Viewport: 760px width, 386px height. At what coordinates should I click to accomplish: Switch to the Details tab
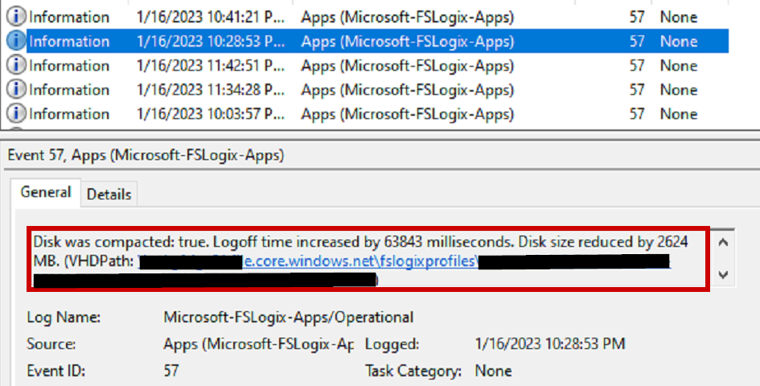109,194
